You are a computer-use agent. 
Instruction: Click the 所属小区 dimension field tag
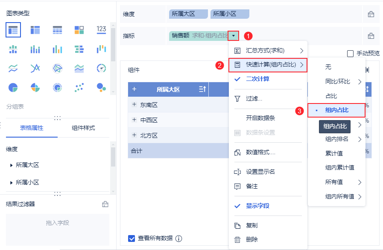(x=230, y=14)
